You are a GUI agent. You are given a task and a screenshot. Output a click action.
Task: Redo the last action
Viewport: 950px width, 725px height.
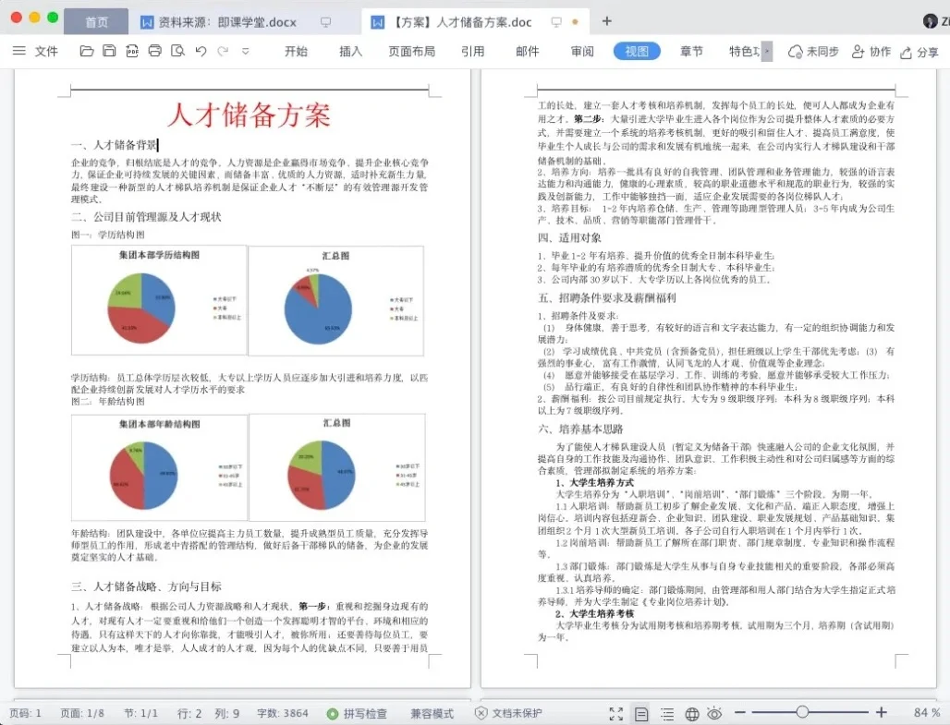pos(223,51)
